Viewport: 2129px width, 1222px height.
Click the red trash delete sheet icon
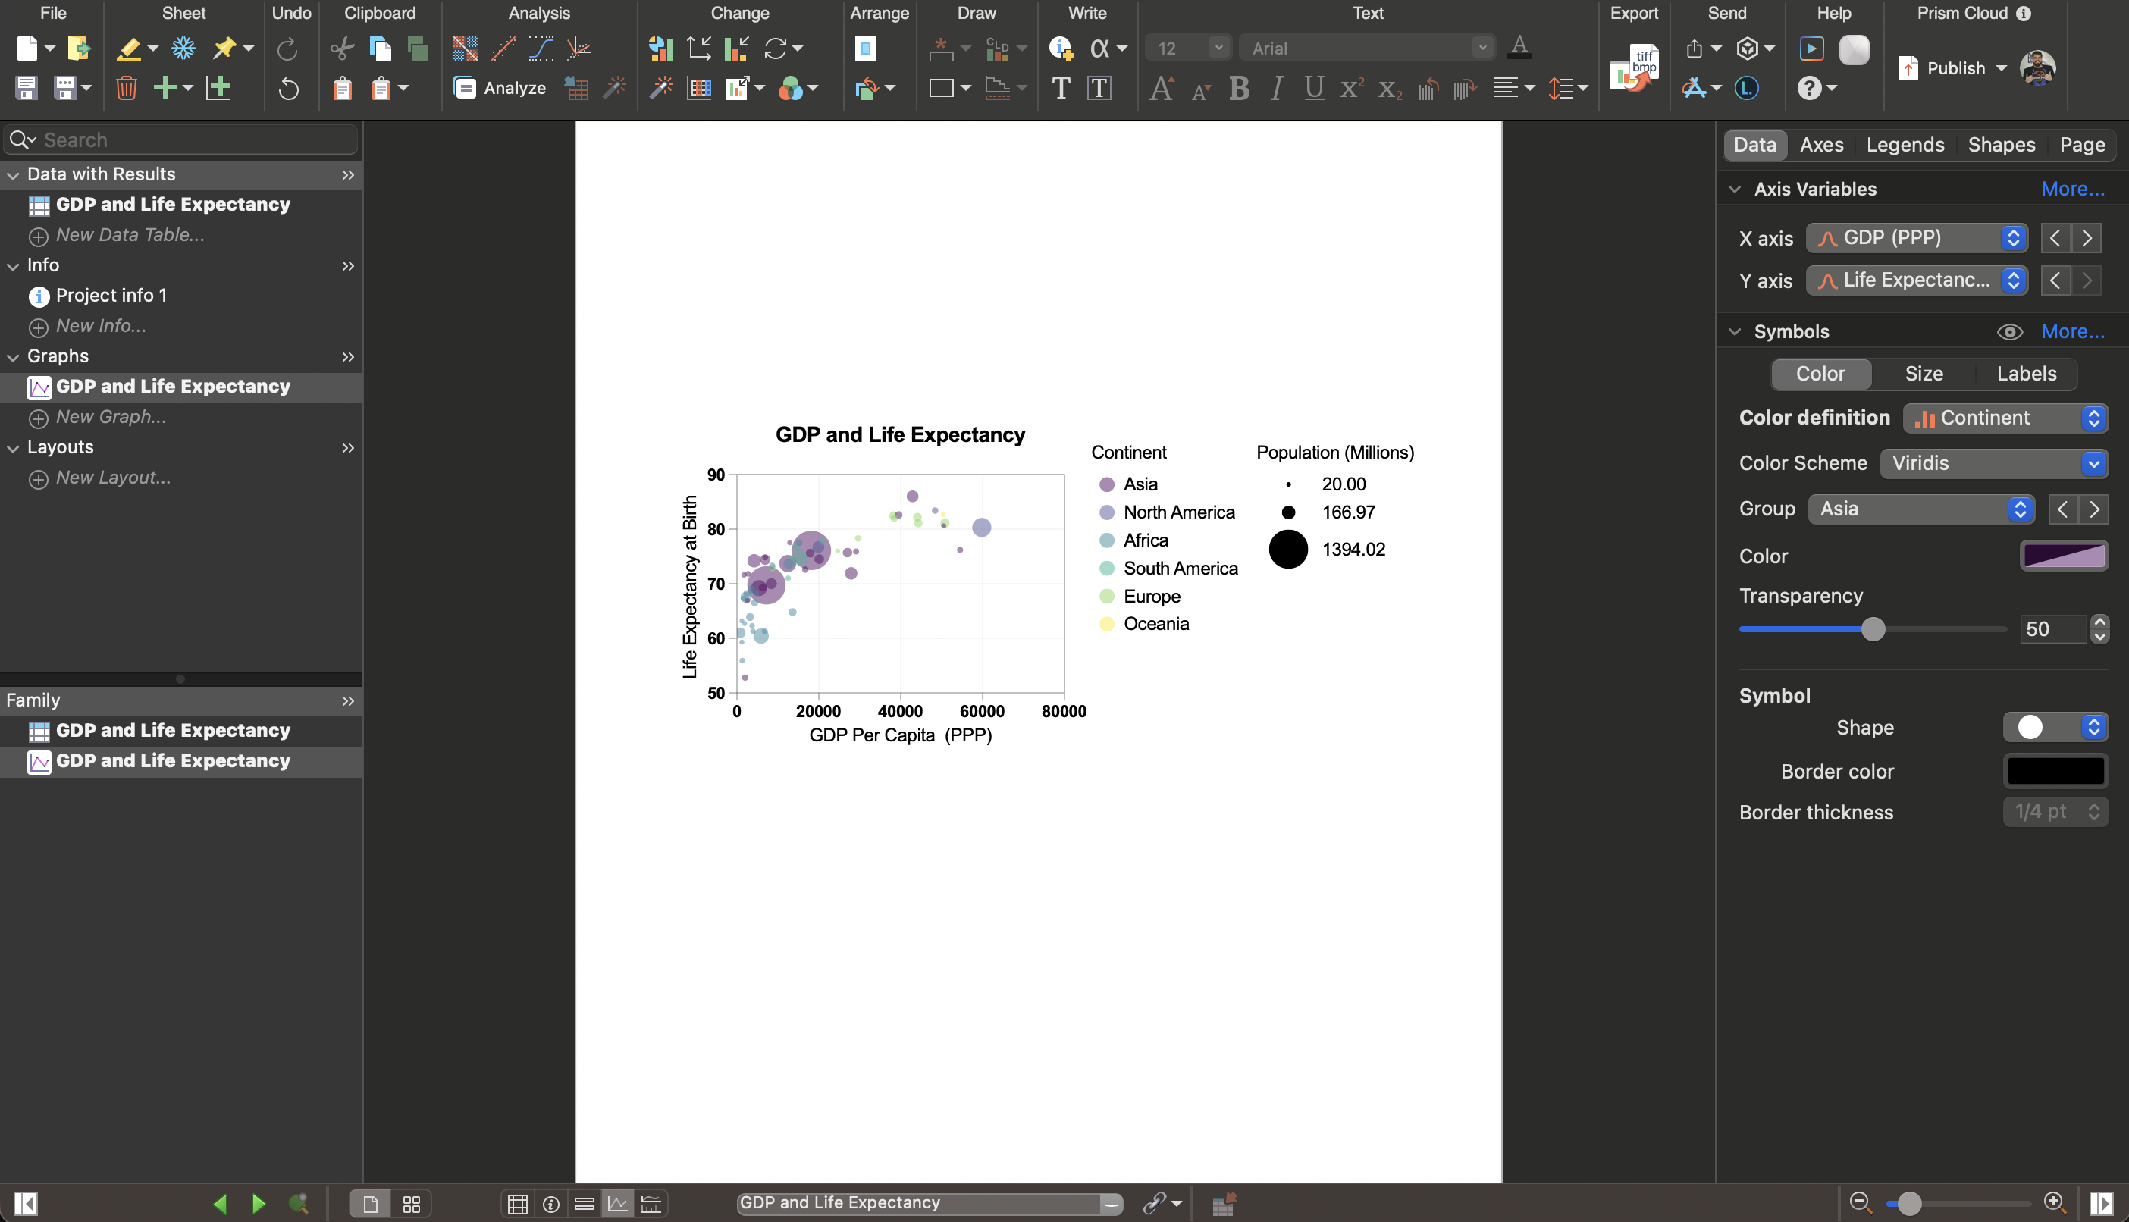click(127, 88)
